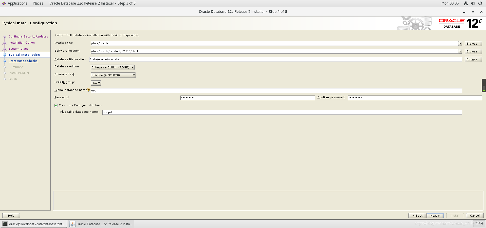The height and width of the screenshot is (228, 486).
Task: Click Browse for Oracle base
Action: (x=473, y=44)
